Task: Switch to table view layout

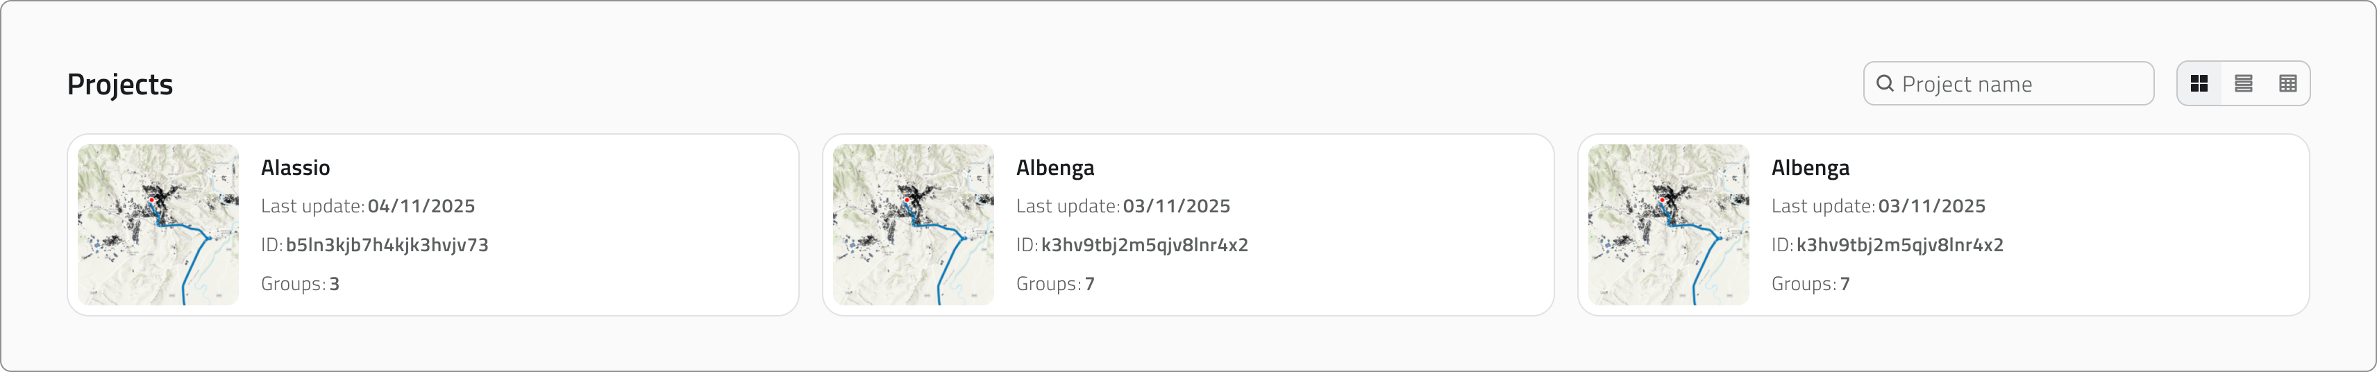Action: 2287,84
